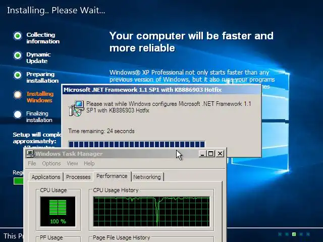Maximize the Windows Task Manager window
323x242 pixels.
[211, 154]
